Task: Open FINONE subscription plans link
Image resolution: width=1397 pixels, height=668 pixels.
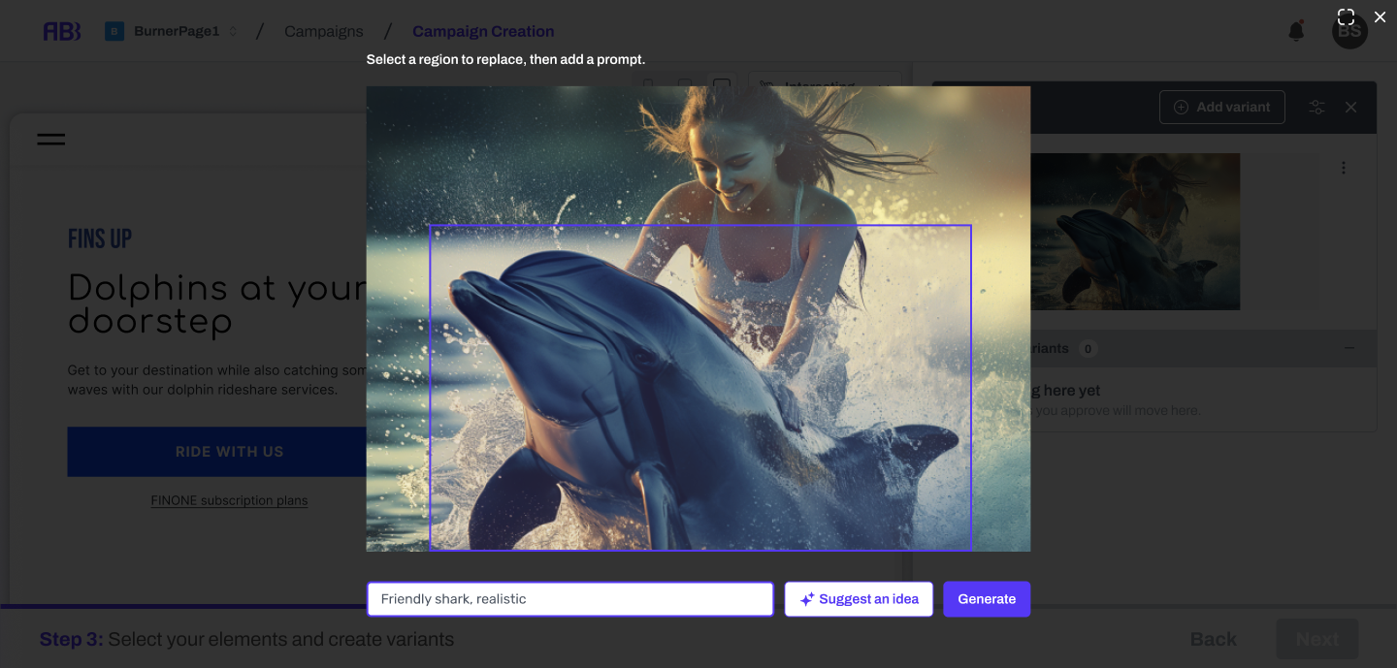Action: [229, 500]
